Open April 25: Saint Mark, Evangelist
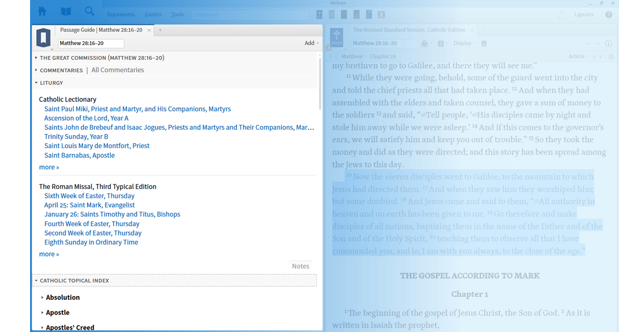 pyautogui.click(x=89, y=205)
